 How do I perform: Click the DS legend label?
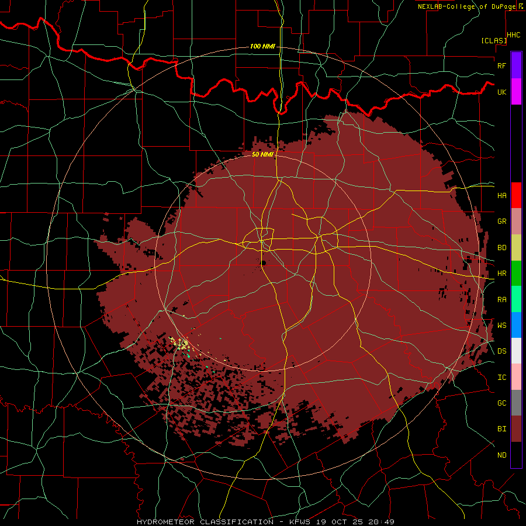[501, 351]
